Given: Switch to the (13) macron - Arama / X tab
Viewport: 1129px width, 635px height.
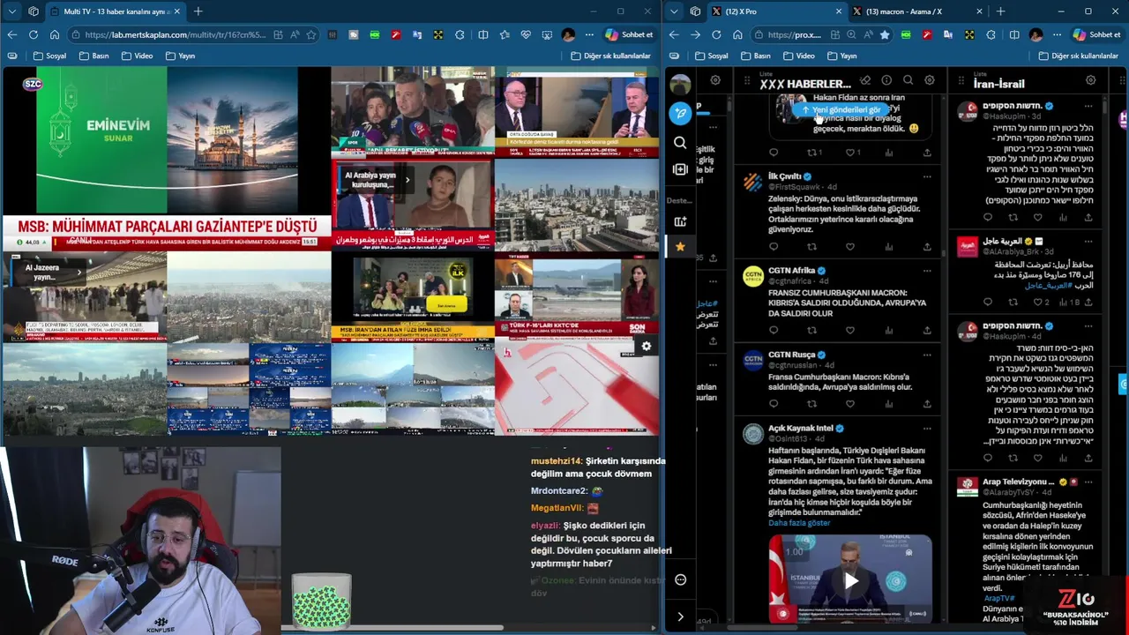Looking at the screenshot, I should pos(917,11).
